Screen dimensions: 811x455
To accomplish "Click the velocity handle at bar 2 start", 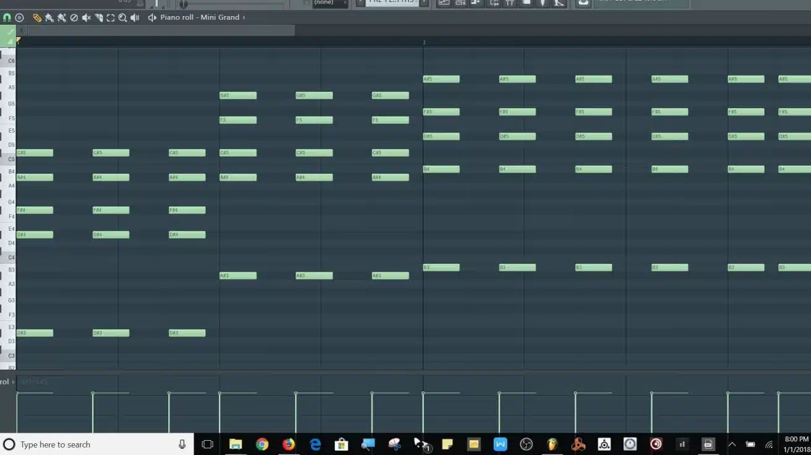I will point(423,393).
